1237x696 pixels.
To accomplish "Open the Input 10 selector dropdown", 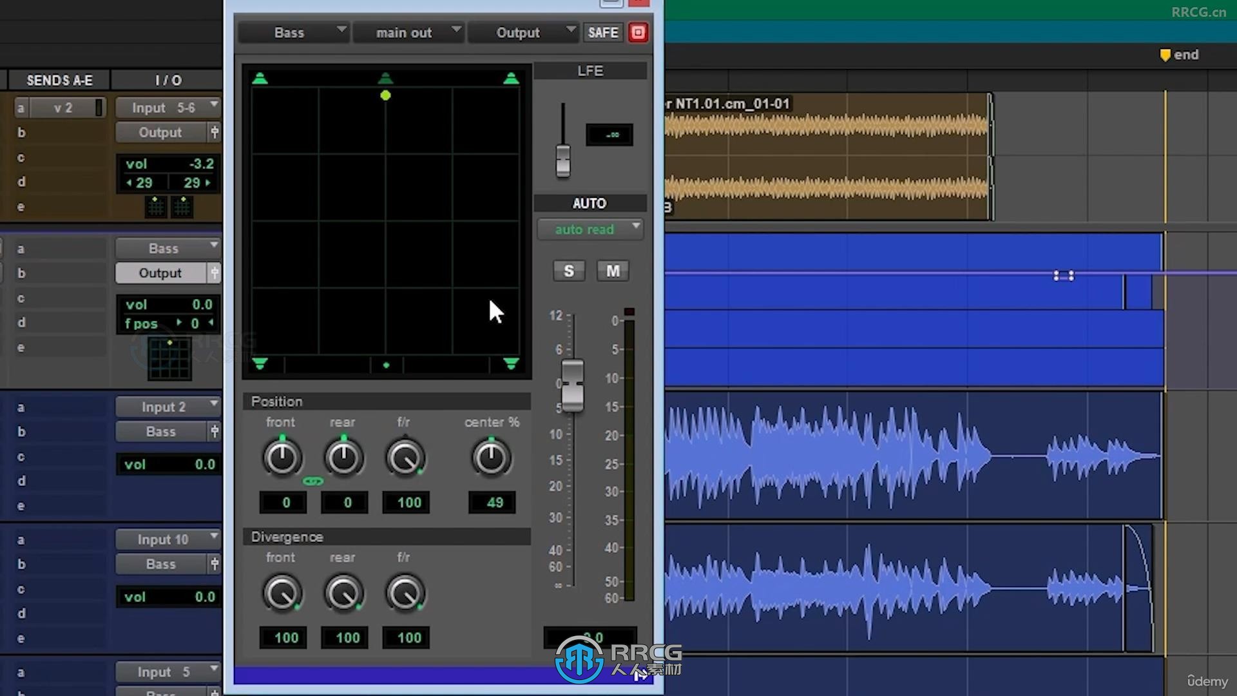I will 168,539.
